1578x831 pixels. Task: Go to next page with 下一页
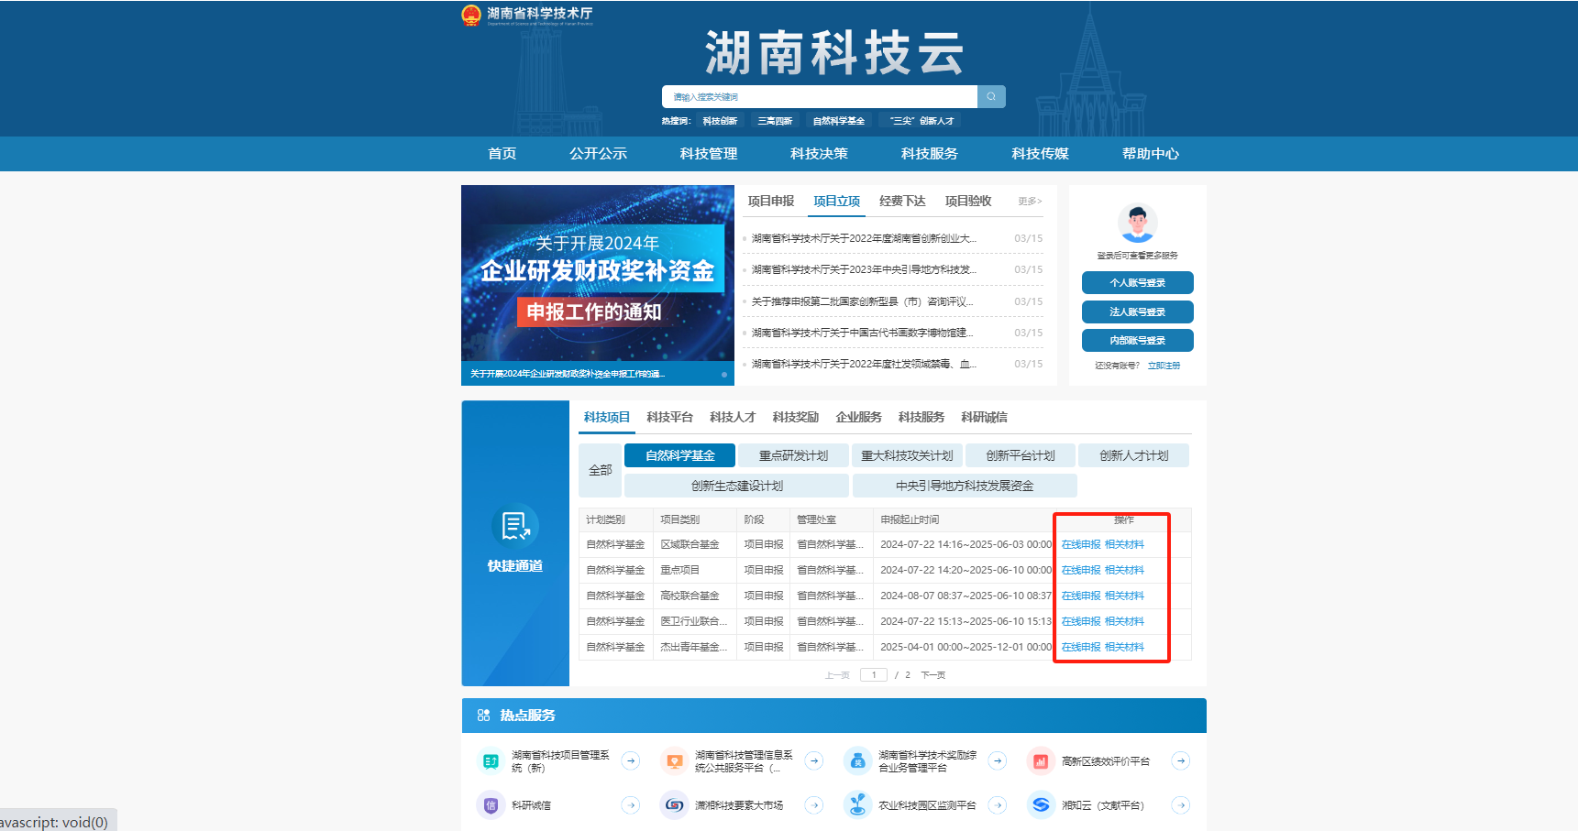click(x=932, y=675)
